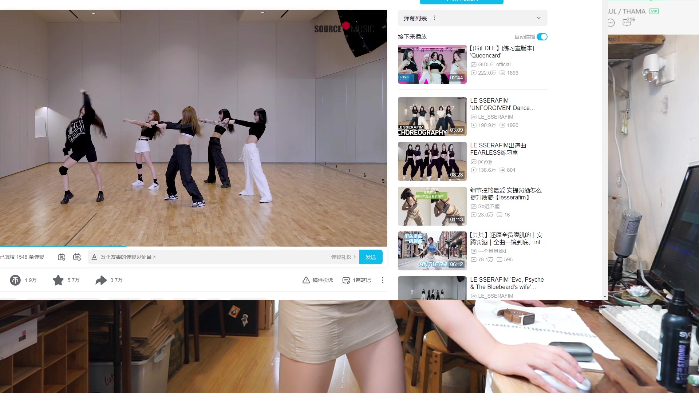
Task: Click the 78.1万 play count
Action: tap(482, 259)
